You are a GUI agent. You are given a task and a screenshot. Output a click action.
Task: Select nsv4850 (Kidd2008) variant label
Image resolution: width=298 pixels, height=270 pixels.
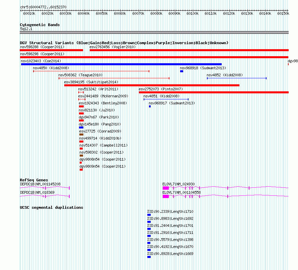coord(51,68)
